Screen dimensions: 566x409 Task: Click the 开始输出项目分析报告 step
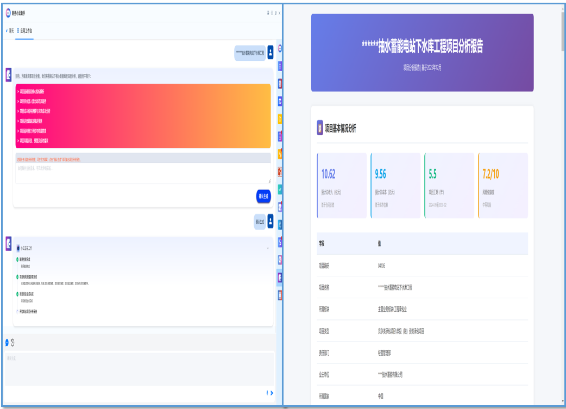28,312
